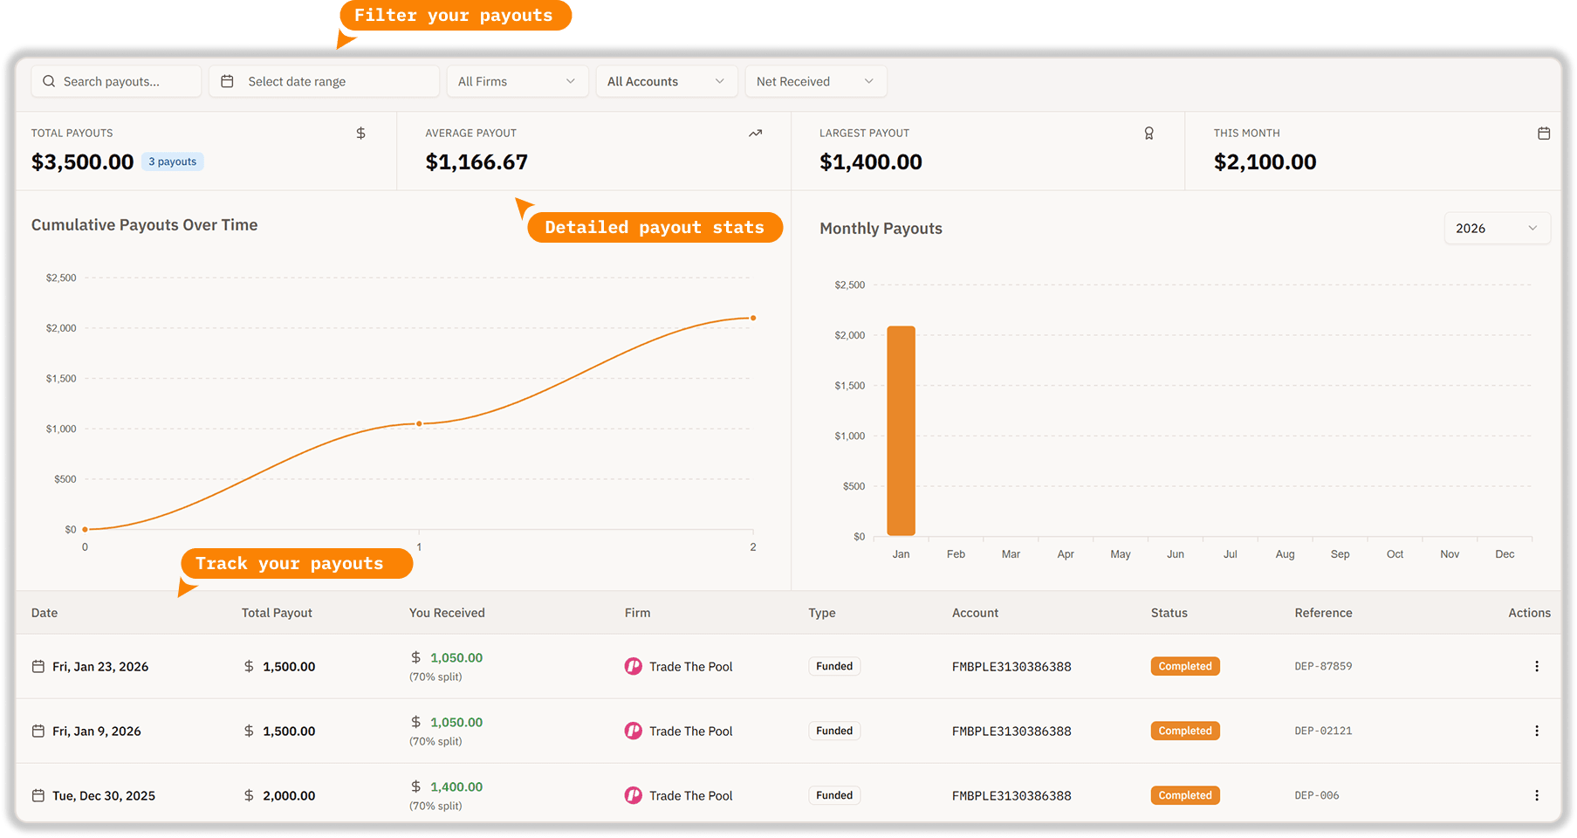This screenshot has width=1577, height=838.
Task: Click the award icon on Largest Payout card
Action: [1148, 133]
